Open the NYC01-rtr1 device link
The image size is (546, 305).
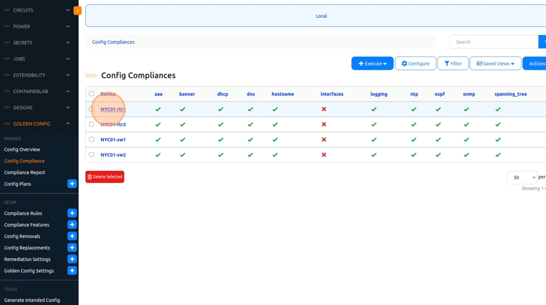click(x=113, y=109)
